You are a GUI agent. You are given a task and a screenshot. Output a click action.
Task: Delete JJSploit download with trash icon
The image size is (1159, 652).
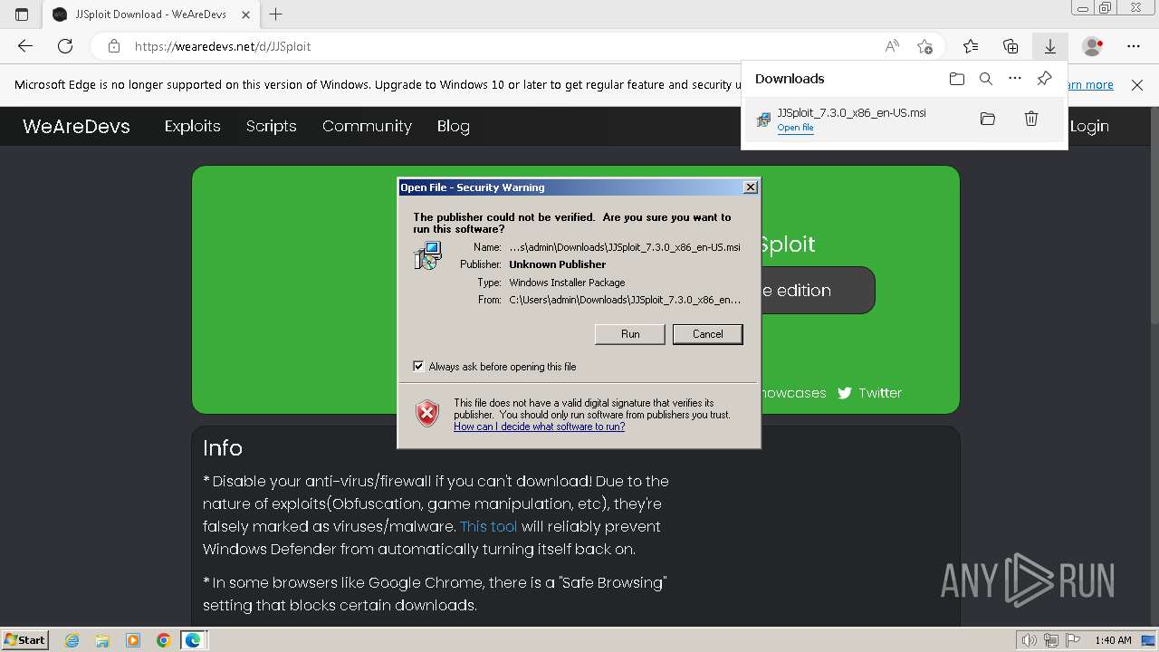1030,119
